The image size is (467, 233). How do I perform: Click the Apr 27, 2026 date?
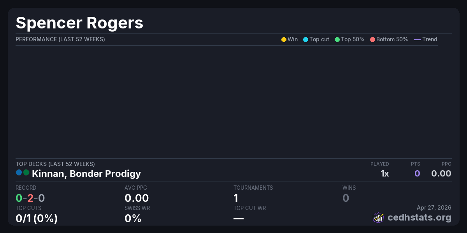click(434, 208)
